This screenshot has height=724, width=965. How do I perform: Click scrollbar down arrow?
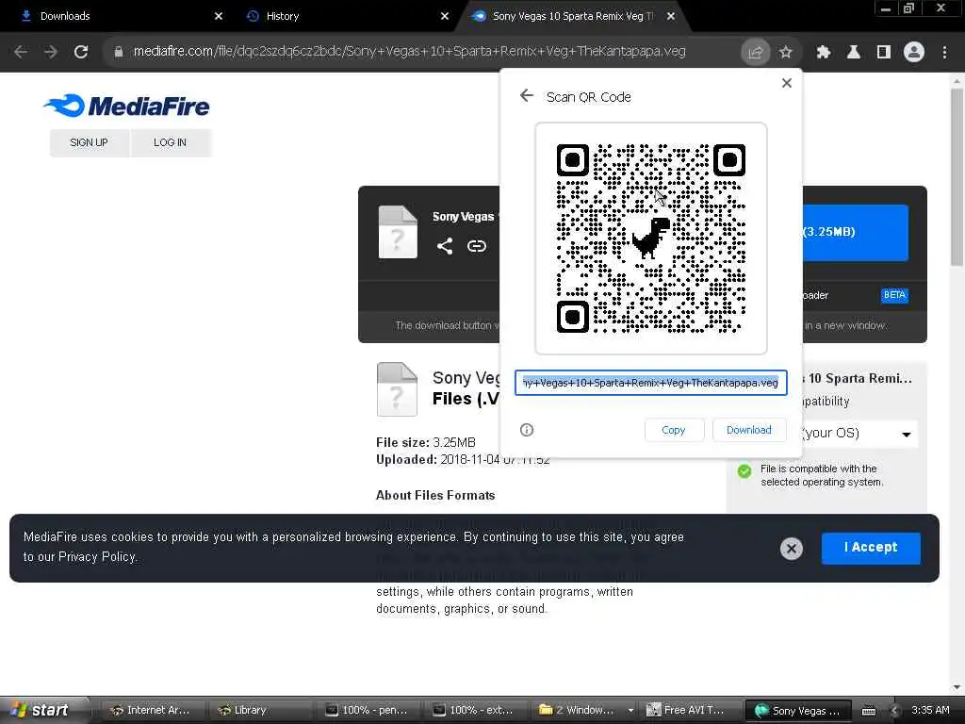(957, 687)
